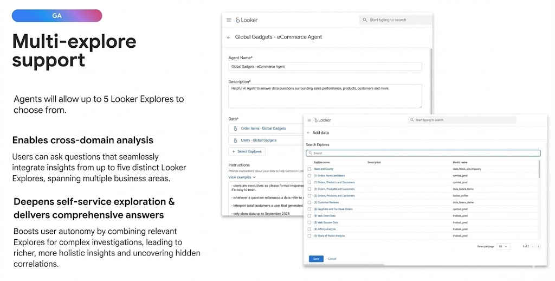Go to previous page of explores list
The height and width of the screenshot is (281, 555).
533,246
